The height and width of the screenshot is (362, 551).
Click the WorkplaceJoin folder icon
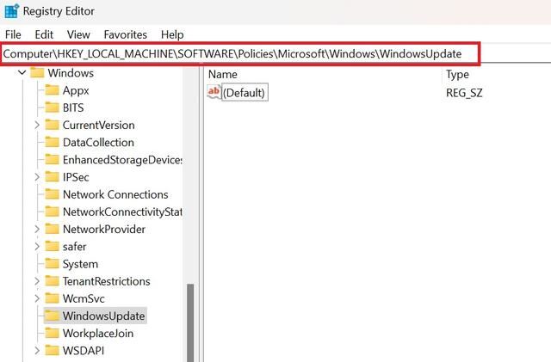coord(53,333)
